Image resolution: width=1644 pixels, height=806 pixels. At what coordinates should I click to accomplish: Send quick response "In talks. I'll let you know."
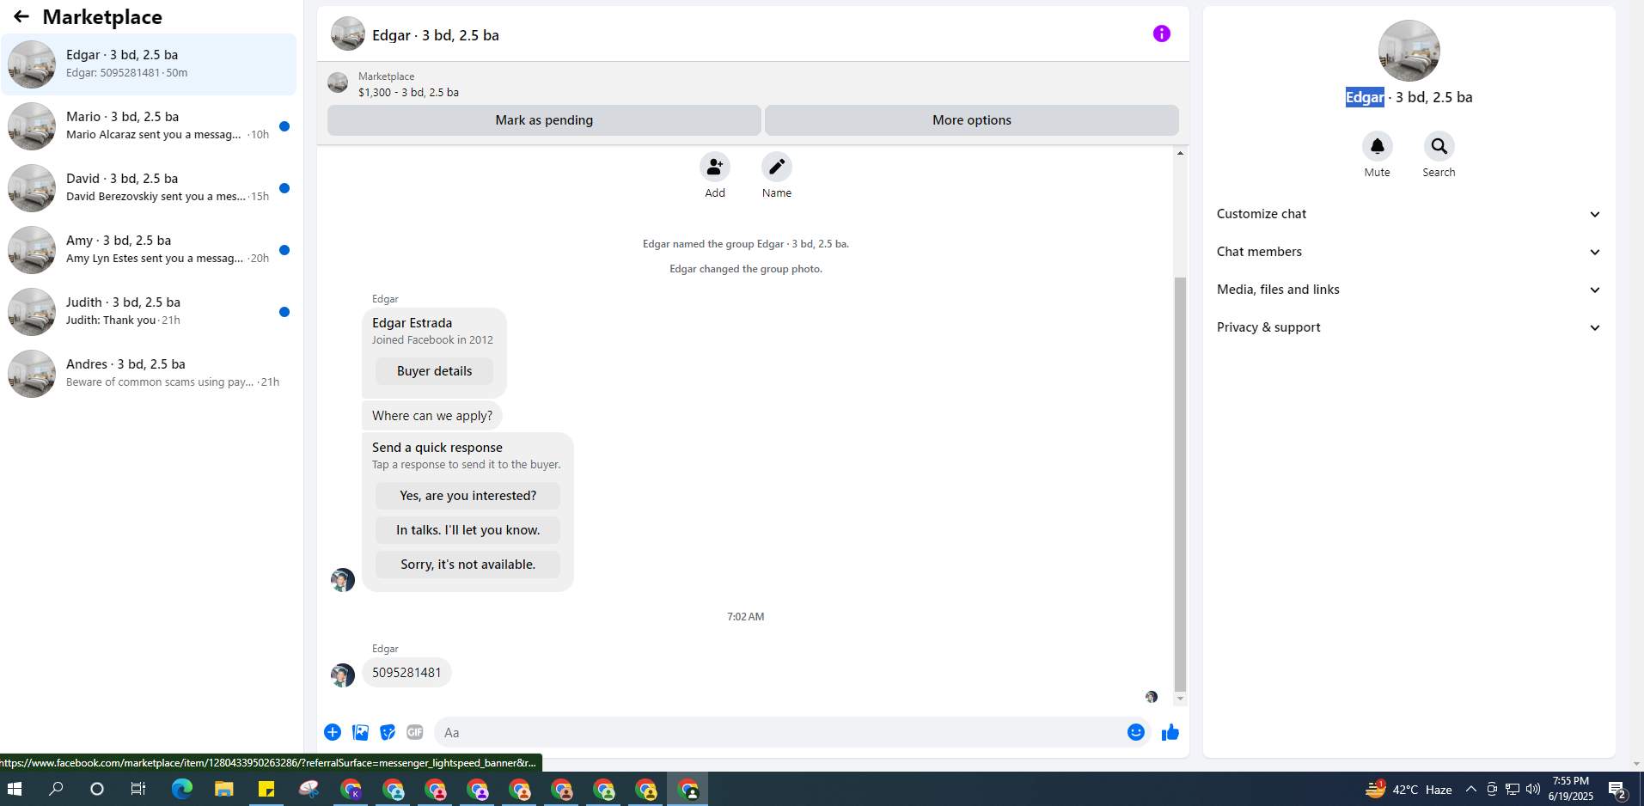click(468, 530)
